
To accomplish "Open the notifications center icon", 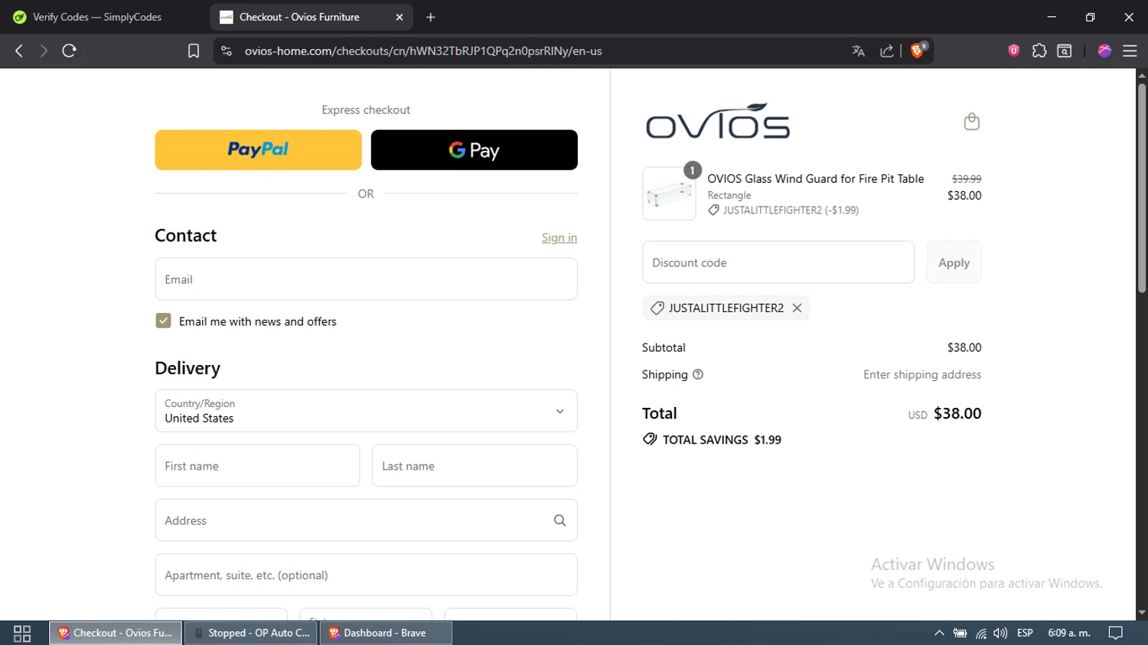I will click(1115, 633).
